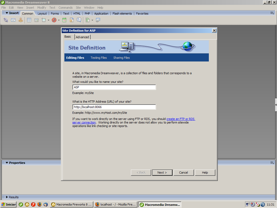Image resolution: width=277 pixels, height=208 pixels.
Task: Click the Sharing Files step label
Action: (121, 58)
